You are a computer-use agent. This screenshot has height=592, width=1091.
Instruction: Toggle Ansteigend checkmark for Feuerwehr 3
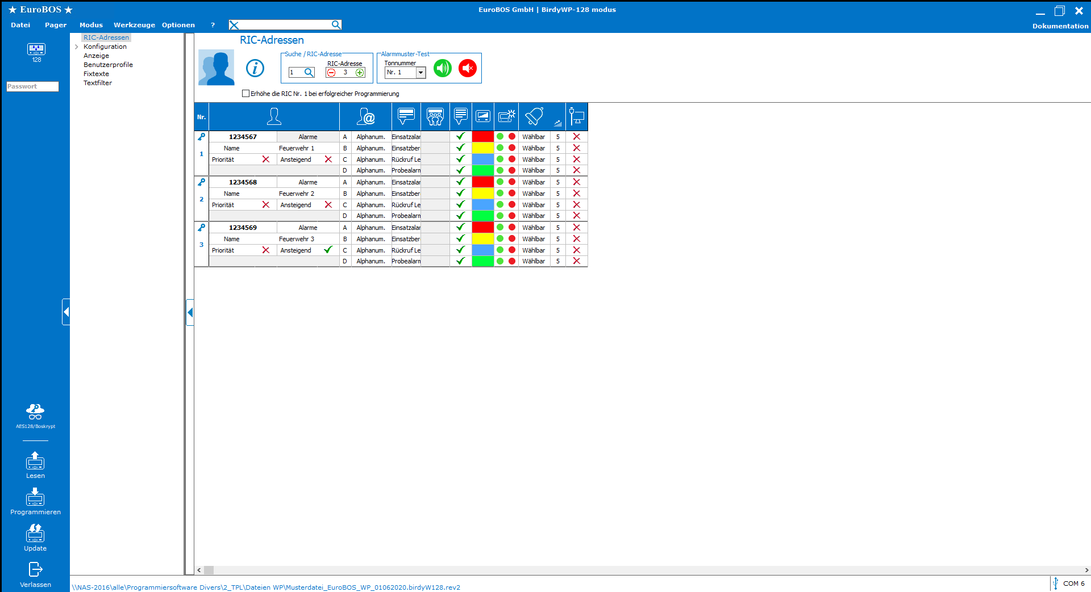coord(328,250)
